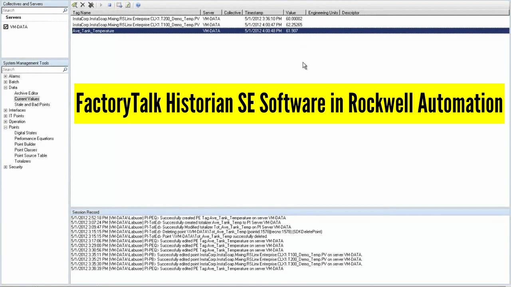
Task: Click the 3:07:24 PM totalizer created log
Action: [x=176, y=222]
